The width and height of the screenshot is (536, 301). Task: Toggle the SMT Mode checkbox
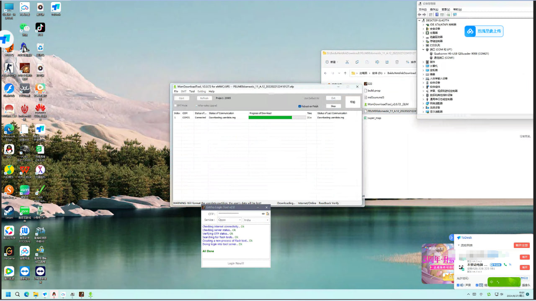coord(175,105)
